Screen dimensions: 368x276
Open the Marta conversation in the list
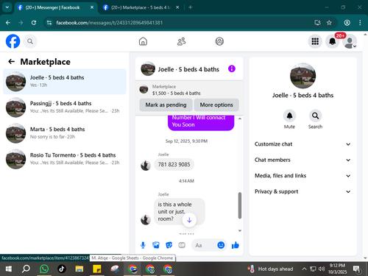pyautogui.click(x=65, y=133)
